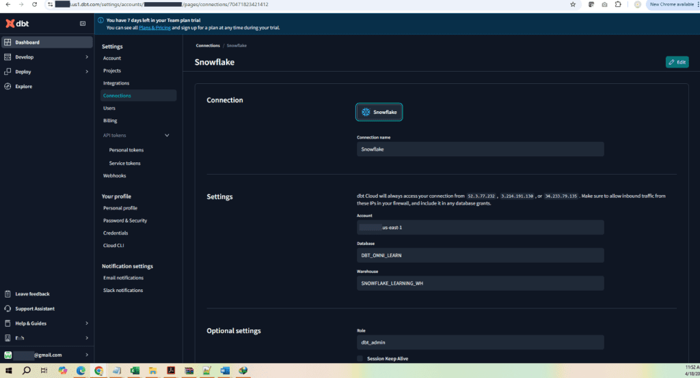This screenshot has height=378, width=700.
Task: Open Slack notifications settings
Action: click(123, 290)
